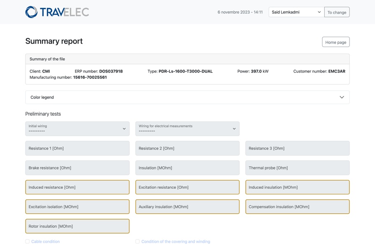Click the Excitation resistance [Ohm] field
The width and height of the screenshot is (375, 246).
[x=187, y=187]
